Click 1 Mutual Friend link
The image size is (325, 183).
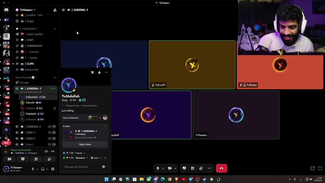[72, 106]
